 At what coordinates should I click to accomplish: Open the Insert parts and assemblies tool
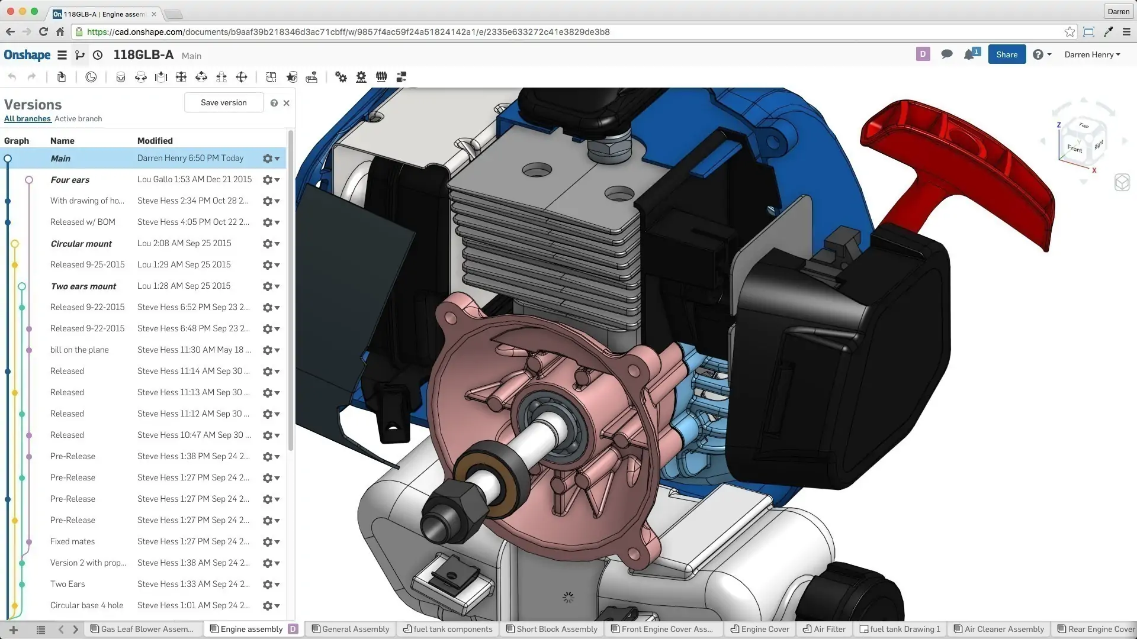tap(62, 77)
